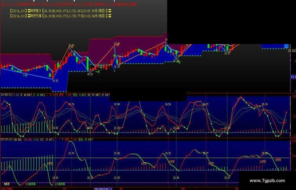Click the 空仓 27.000 value in the CCI header

point(85,140)
